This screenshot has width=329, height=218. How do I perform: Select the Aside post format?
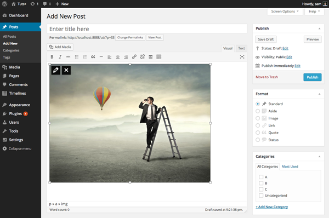click(x=258, y=111)
